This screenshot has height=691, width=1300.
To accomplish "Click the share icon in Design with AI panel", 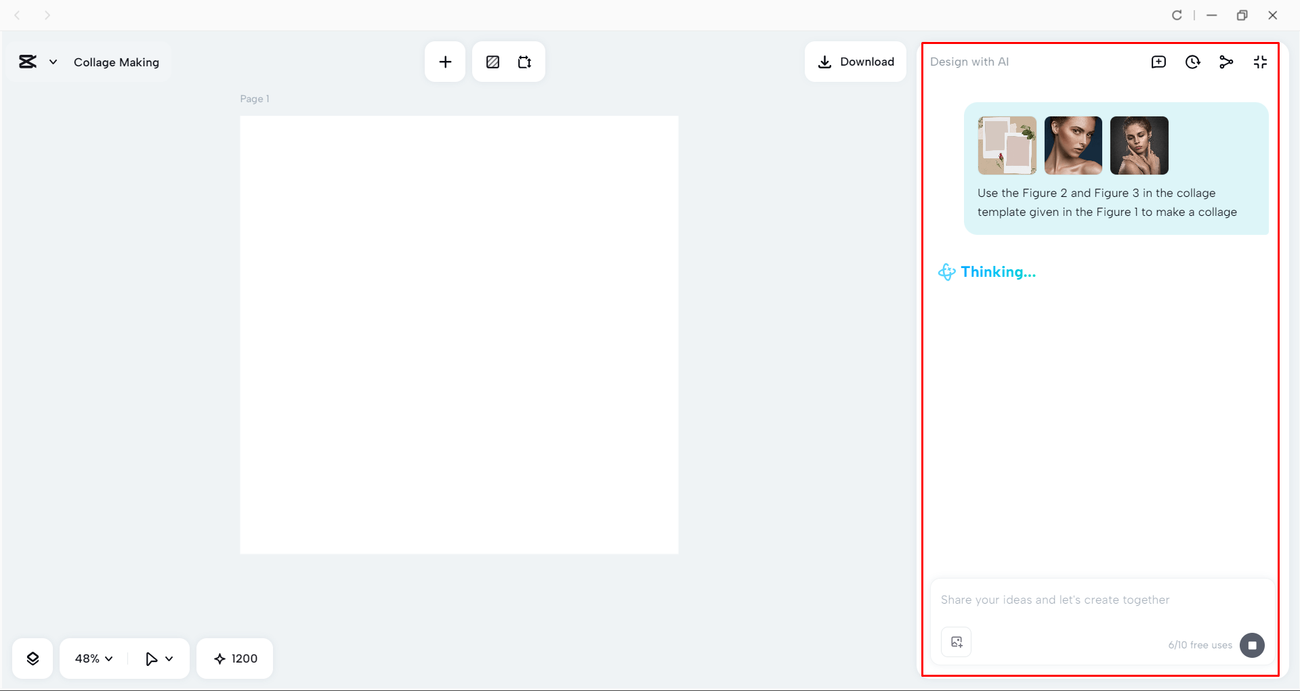I will (x=1227, y=62).
